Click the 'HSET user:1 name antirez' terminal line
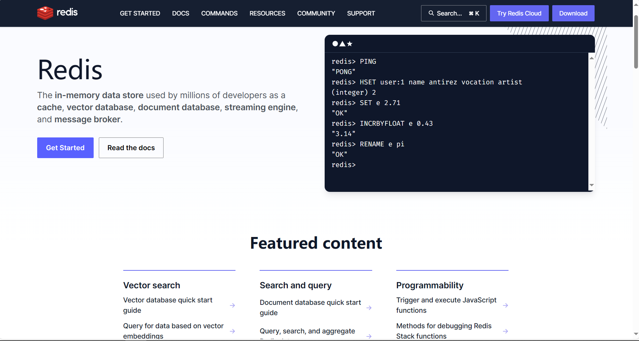 (x=427, y=82)
